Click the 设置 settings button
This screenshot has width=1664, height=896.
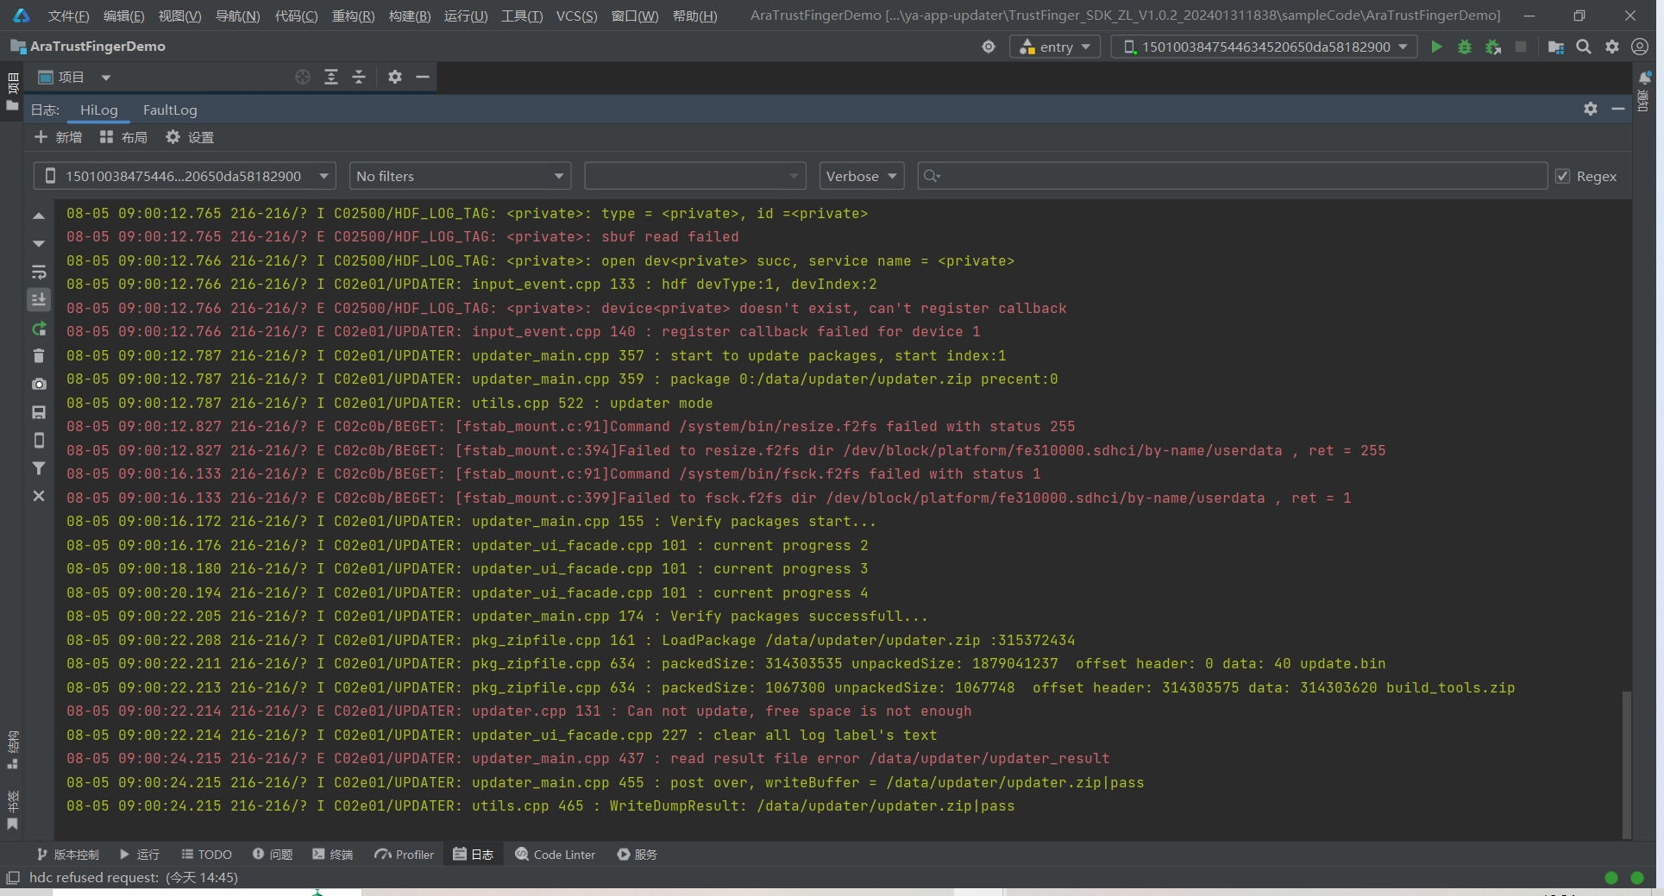(190, 137)
